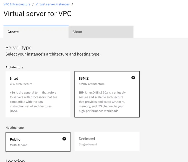Go to Virtual server instances breadcrumb
The image size is (188, 162).
(53, 4)
